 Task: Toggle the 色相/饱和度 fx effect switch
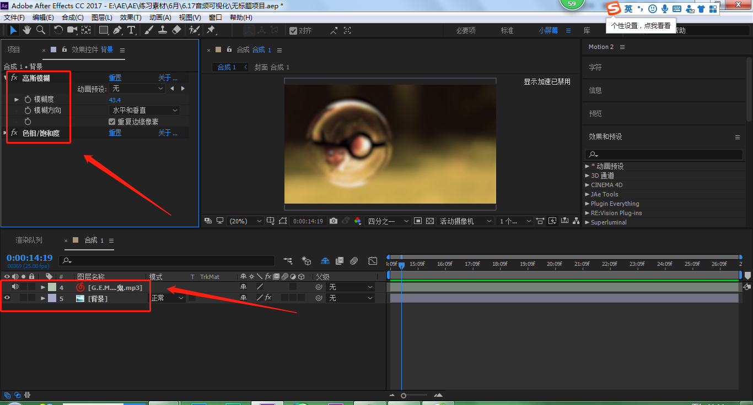(x=14, y=133)
